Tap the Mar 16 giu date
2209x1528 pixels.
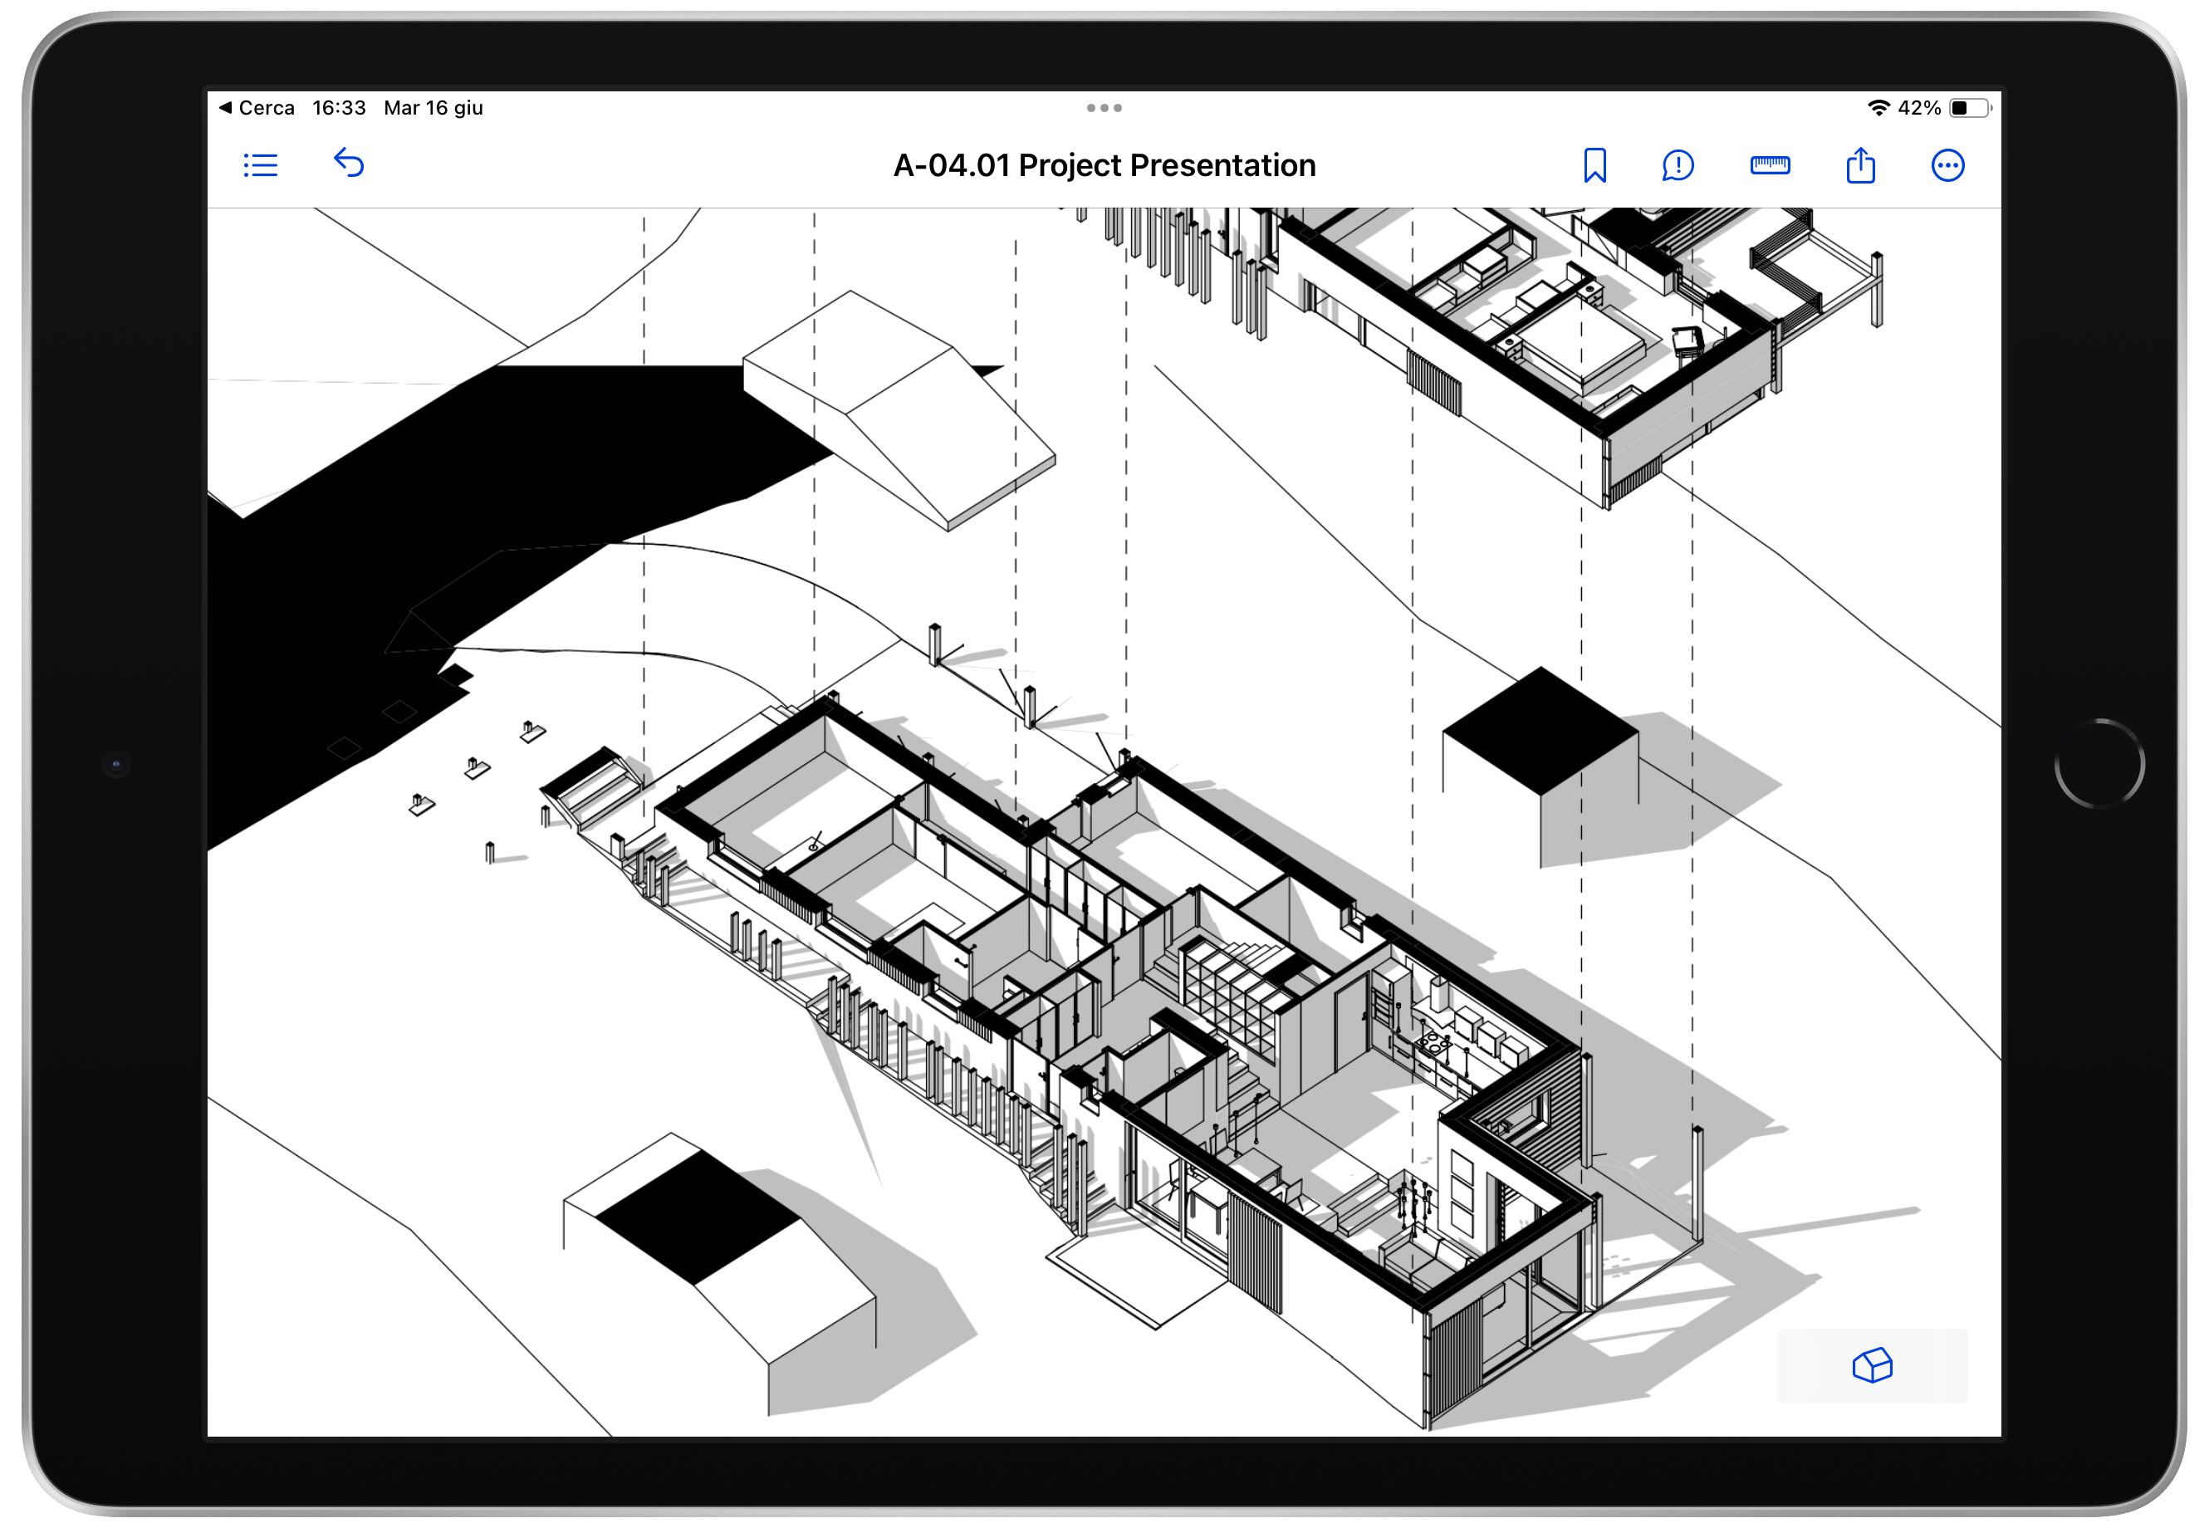click(433, 108)
